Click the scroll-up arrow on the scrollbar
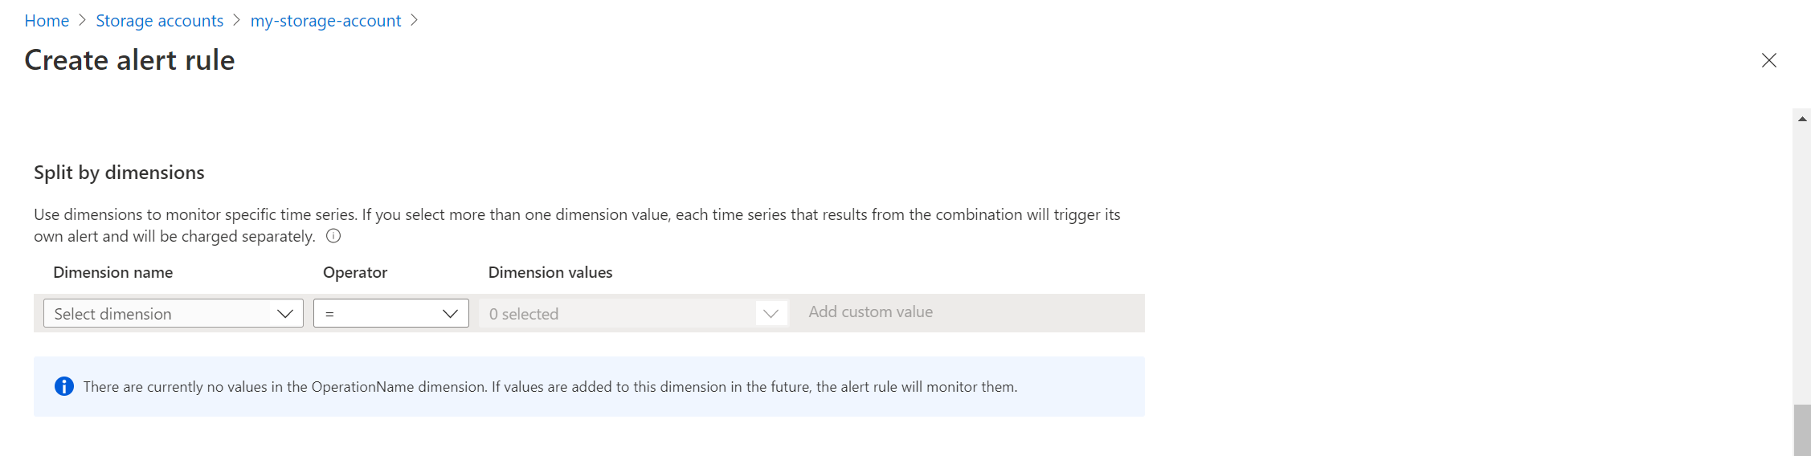This screenshot has width=1811, height=456. [x=1802, y=119]
